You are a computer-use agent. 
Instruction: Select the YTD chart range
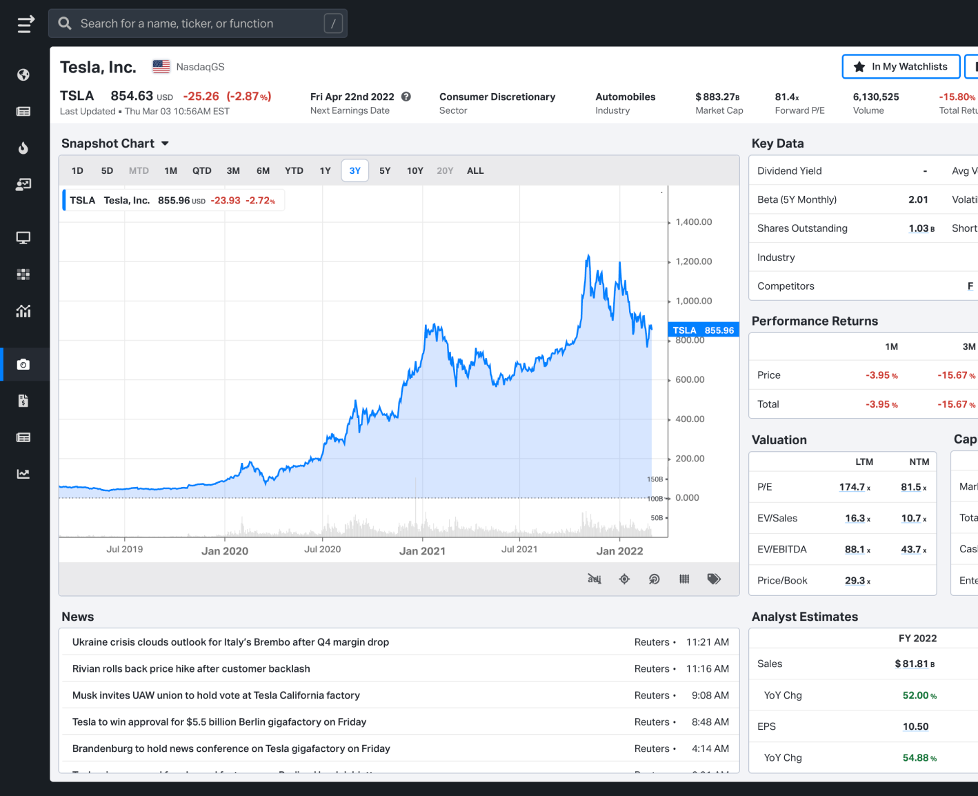point(294,170)
